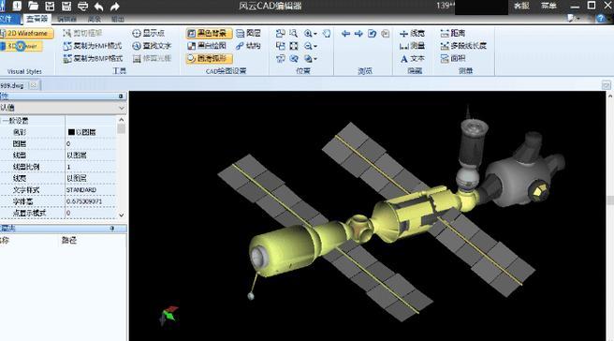Toggle the 圆滑弧形 smooth arc option
Screen dimensions: 614x341
coord(209,58)
